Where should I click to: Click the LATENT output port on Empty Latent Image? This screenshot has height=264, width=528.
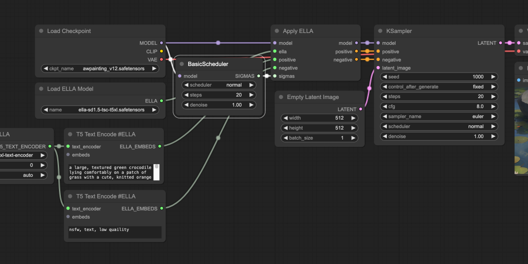click(361, 109)
